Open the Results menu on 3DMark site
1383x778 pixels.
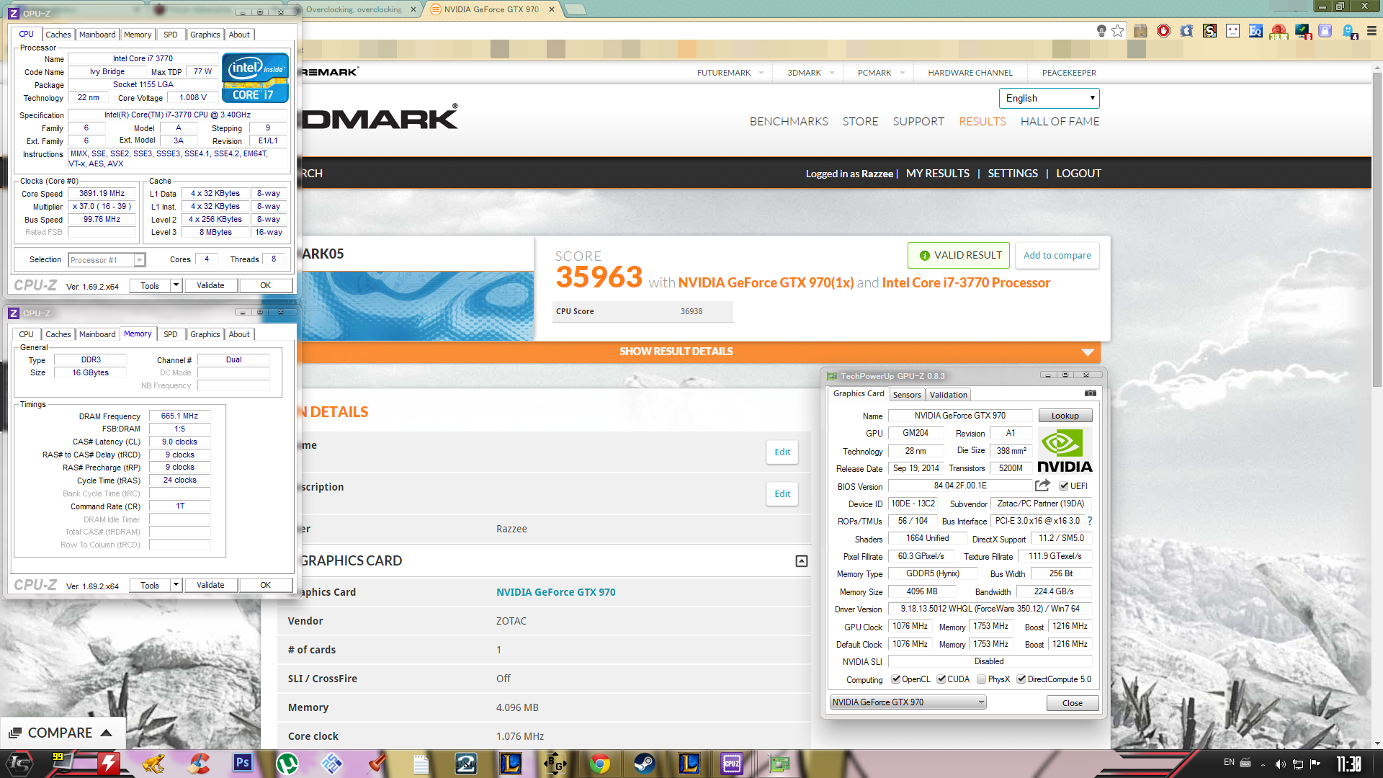click(982, 122)
